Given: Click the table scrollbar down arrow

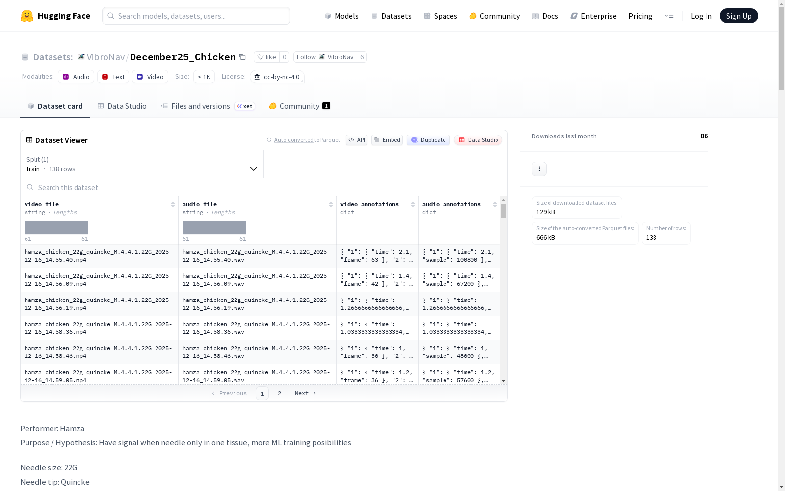Looking at the screenshot, I should click(503, 381).
